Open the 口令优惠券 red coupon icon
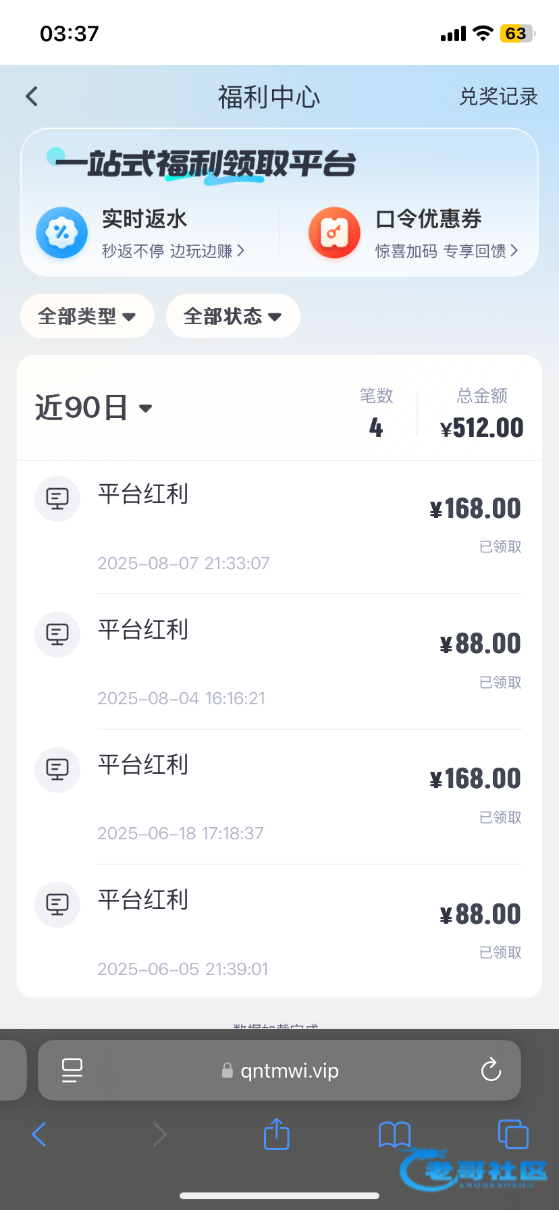Viewport: 559px width, 1210px height. 334,233
